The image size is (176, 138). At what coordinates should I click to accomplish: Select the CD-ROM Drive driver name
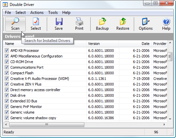point(22,62)
